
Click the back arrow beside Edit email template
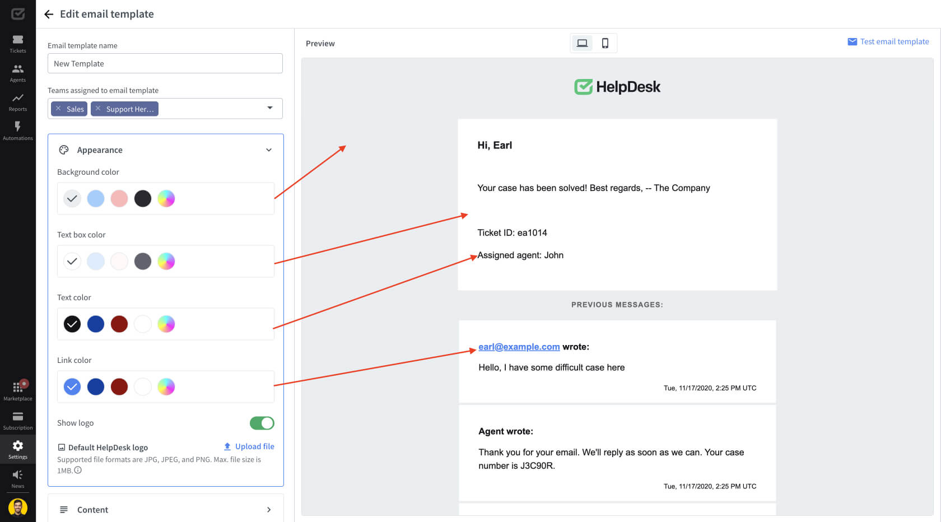click(x=49, y=14)
